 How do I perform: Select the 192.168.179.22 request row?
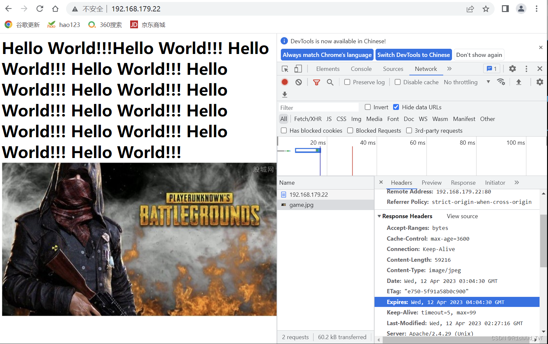point(325,194)
